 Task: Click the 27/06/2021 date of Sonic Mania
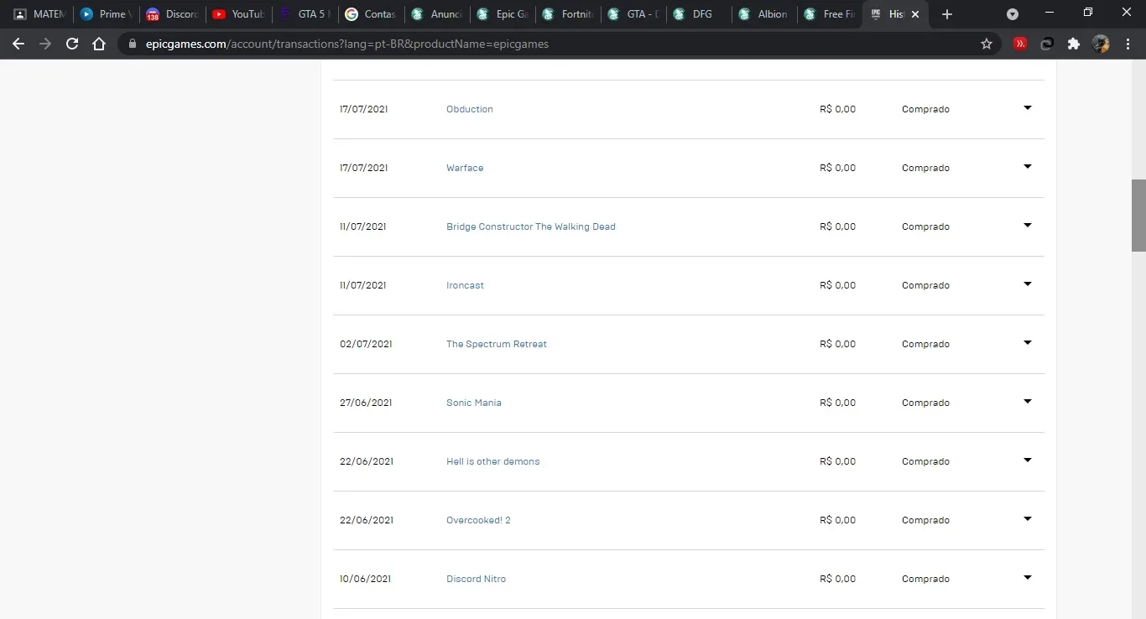point(366,403)
